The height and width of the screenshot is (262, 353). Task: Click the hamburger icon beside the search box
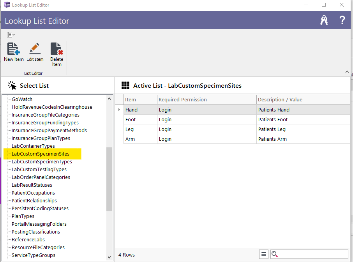(263, 254)
